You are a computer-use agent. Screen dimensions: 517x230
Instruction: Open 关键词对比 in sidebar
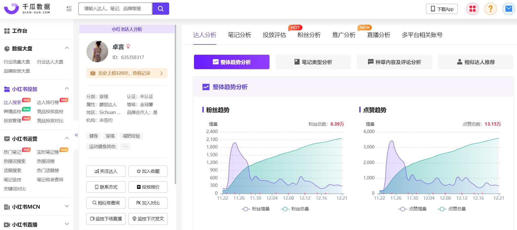15,189
